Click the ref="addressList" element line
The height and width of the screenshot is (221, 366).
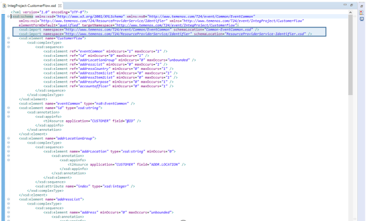coord(106,64)
